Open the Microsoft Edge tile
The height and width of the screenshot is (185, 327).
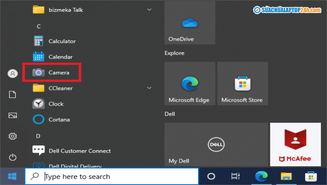click(x=190, y=84)
